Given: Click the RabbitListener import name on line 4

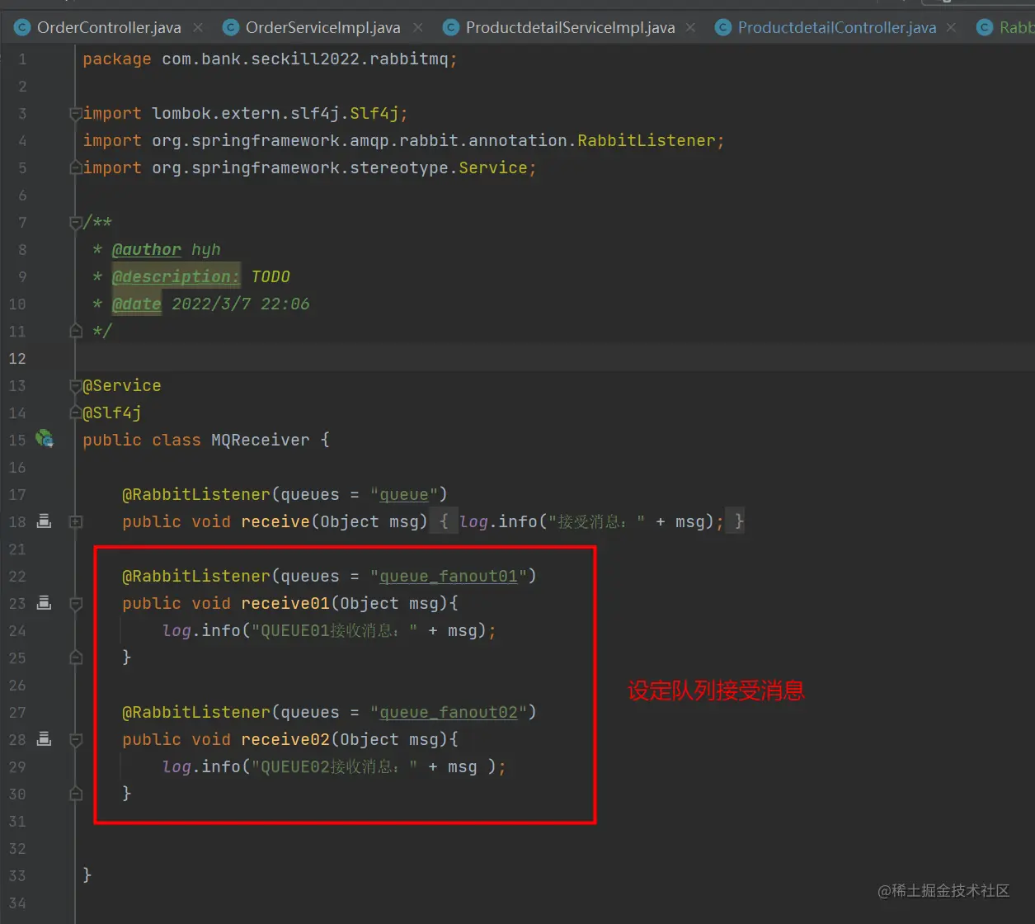Looking at the screenshot, I should pyautogui.click(x=646, y=140).
